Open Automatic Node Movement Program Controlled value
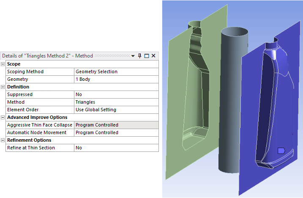The height and width of the screenshot is (198, 303). 116,132
